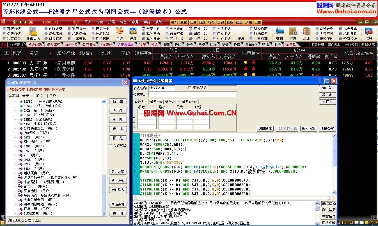Go back with the left arrow icon
The height and width of the screenshot is (226, 378).
(x=20, y=22)
